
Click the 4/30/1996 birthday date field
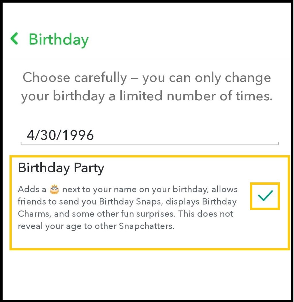click(x=61, y=135)
